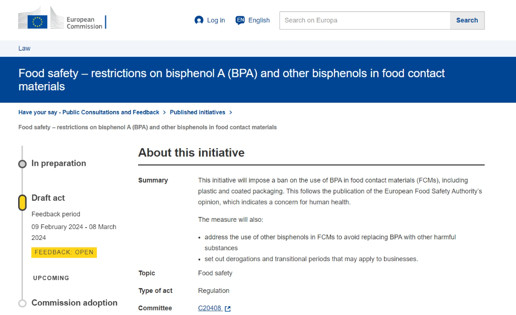Click the Commission adoption stage heading
Screen dimensions: 516x315
click(x=75, y=303)
